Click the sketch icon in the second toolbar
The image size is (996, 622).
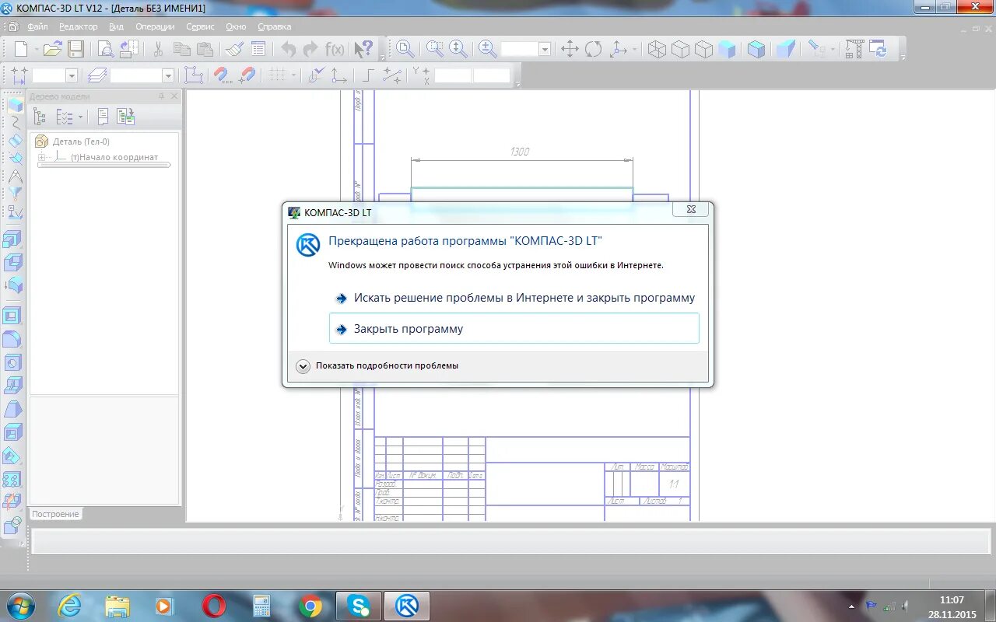click(x=194, y=75)
